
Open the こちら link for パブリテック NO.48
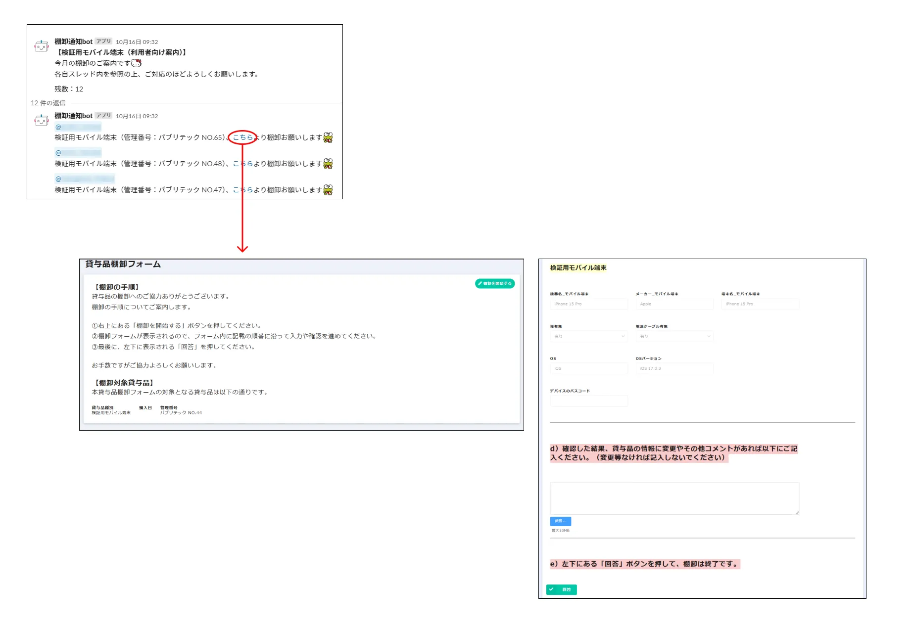(x=242, y=164)
